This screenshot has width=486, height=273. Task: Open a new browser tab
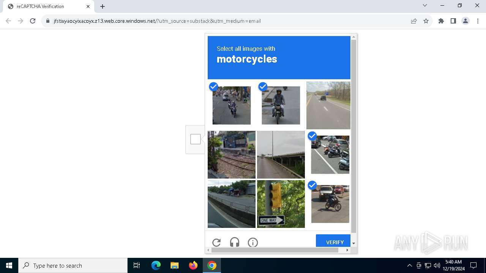(103, 6)
